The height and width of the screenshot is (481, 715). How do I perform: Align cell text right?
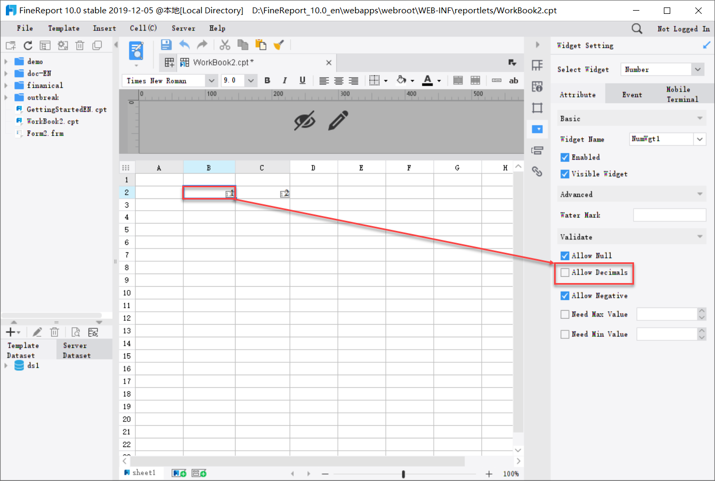point(354,81)
